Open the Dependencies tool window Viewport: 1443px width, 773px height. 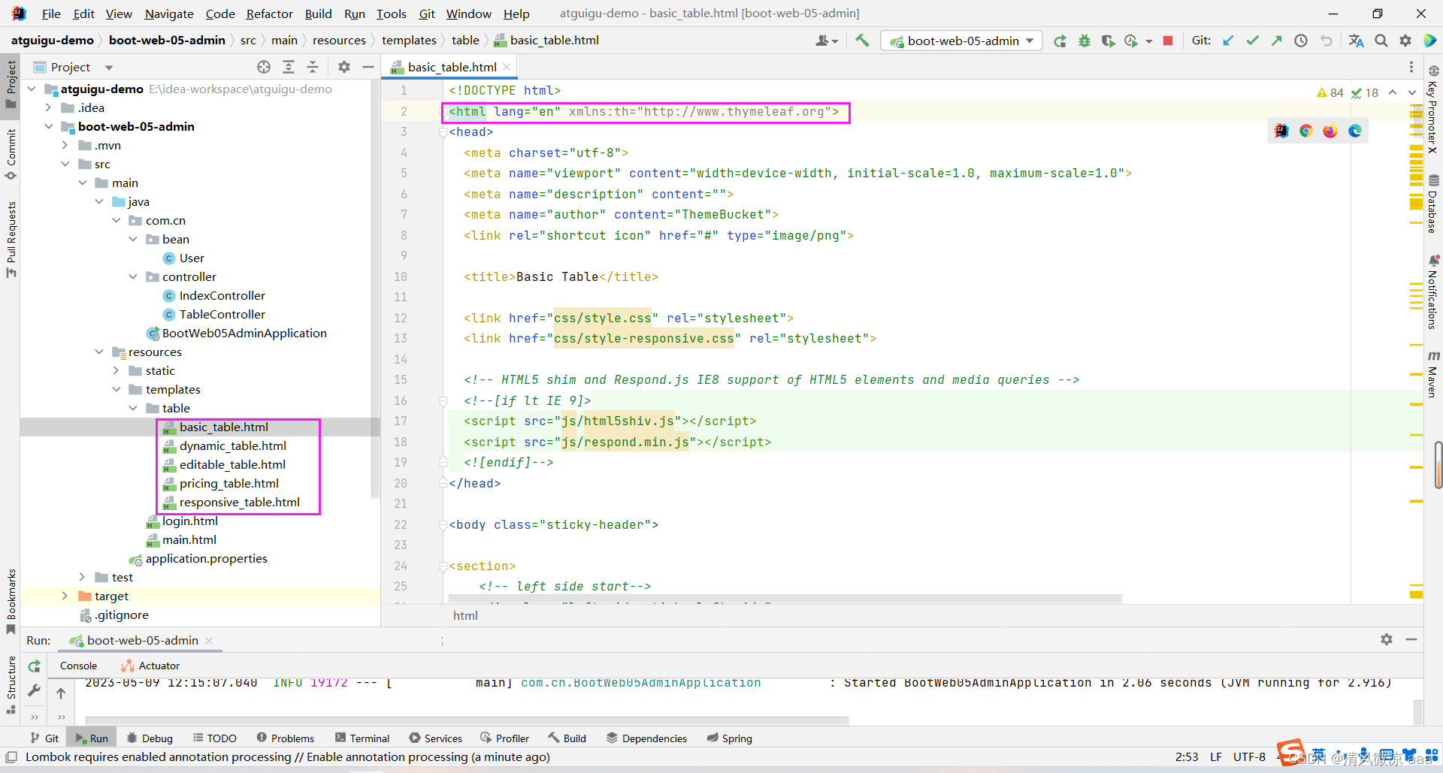646,738
